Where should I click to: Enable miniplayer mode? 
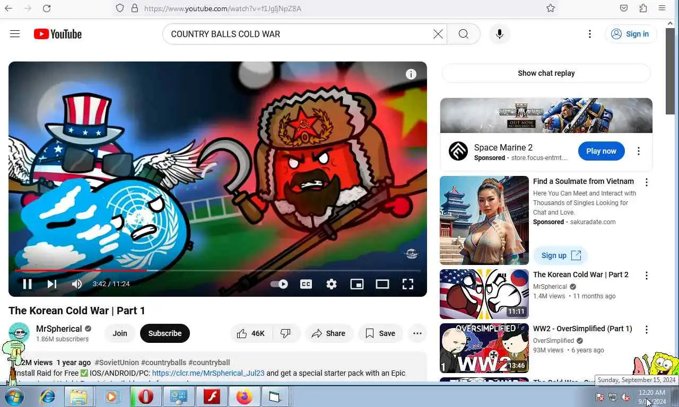tap(357, 284)
